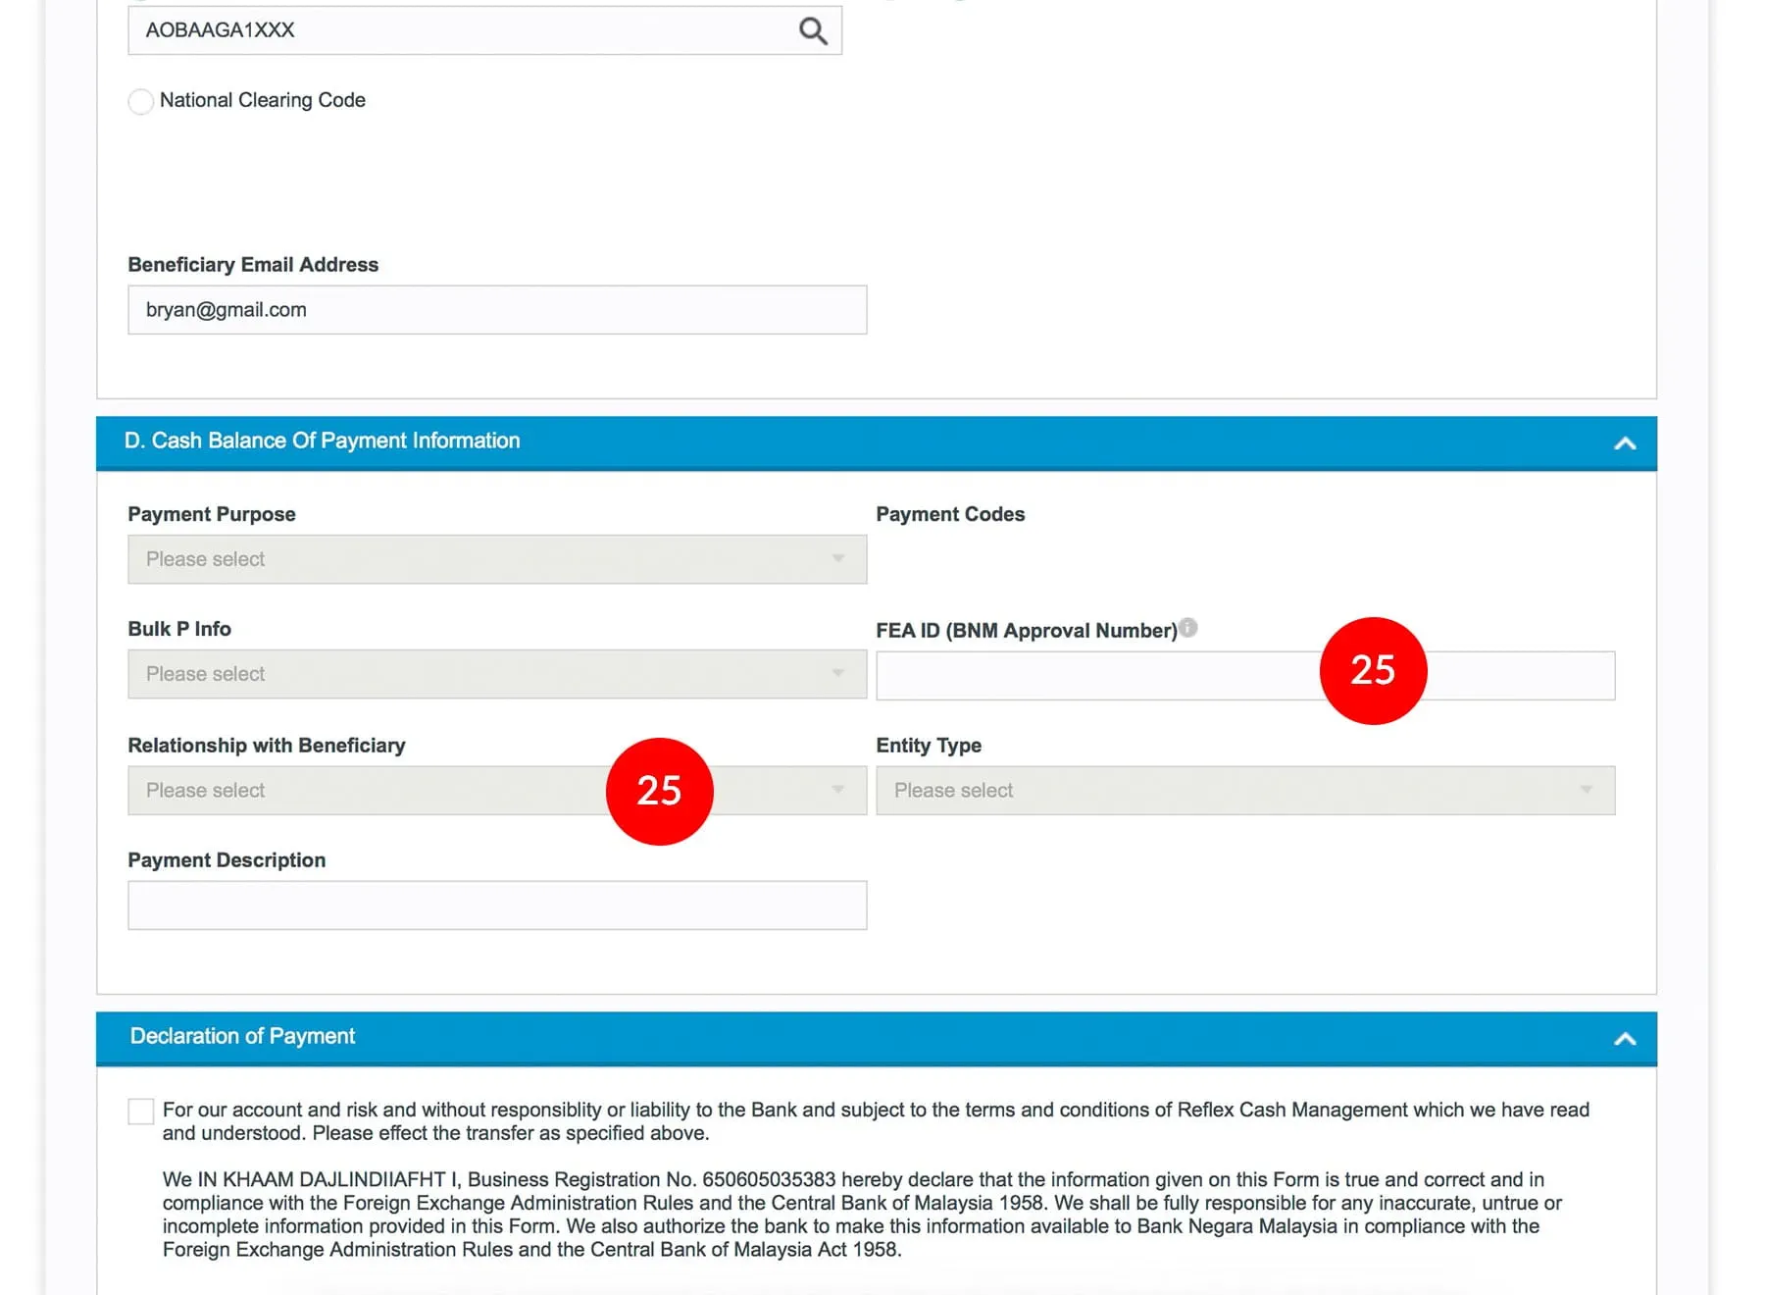1765x1295 pixels.
Task: Tick the declaration agreement checkbox
Action: click(x=141, y=1112)
